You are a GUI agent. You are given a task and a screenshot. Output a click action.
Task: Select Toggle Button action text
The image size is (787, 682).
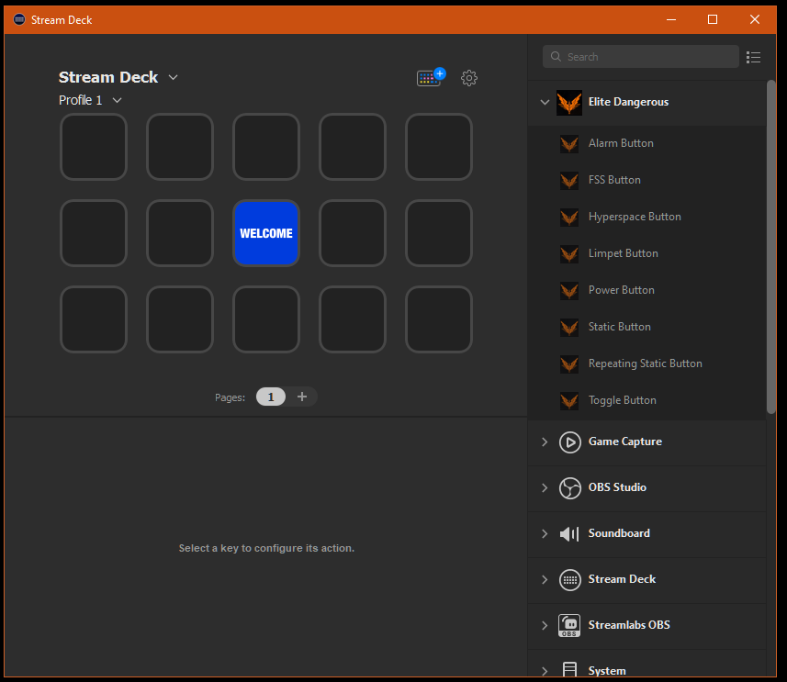(x=623, y=400)
